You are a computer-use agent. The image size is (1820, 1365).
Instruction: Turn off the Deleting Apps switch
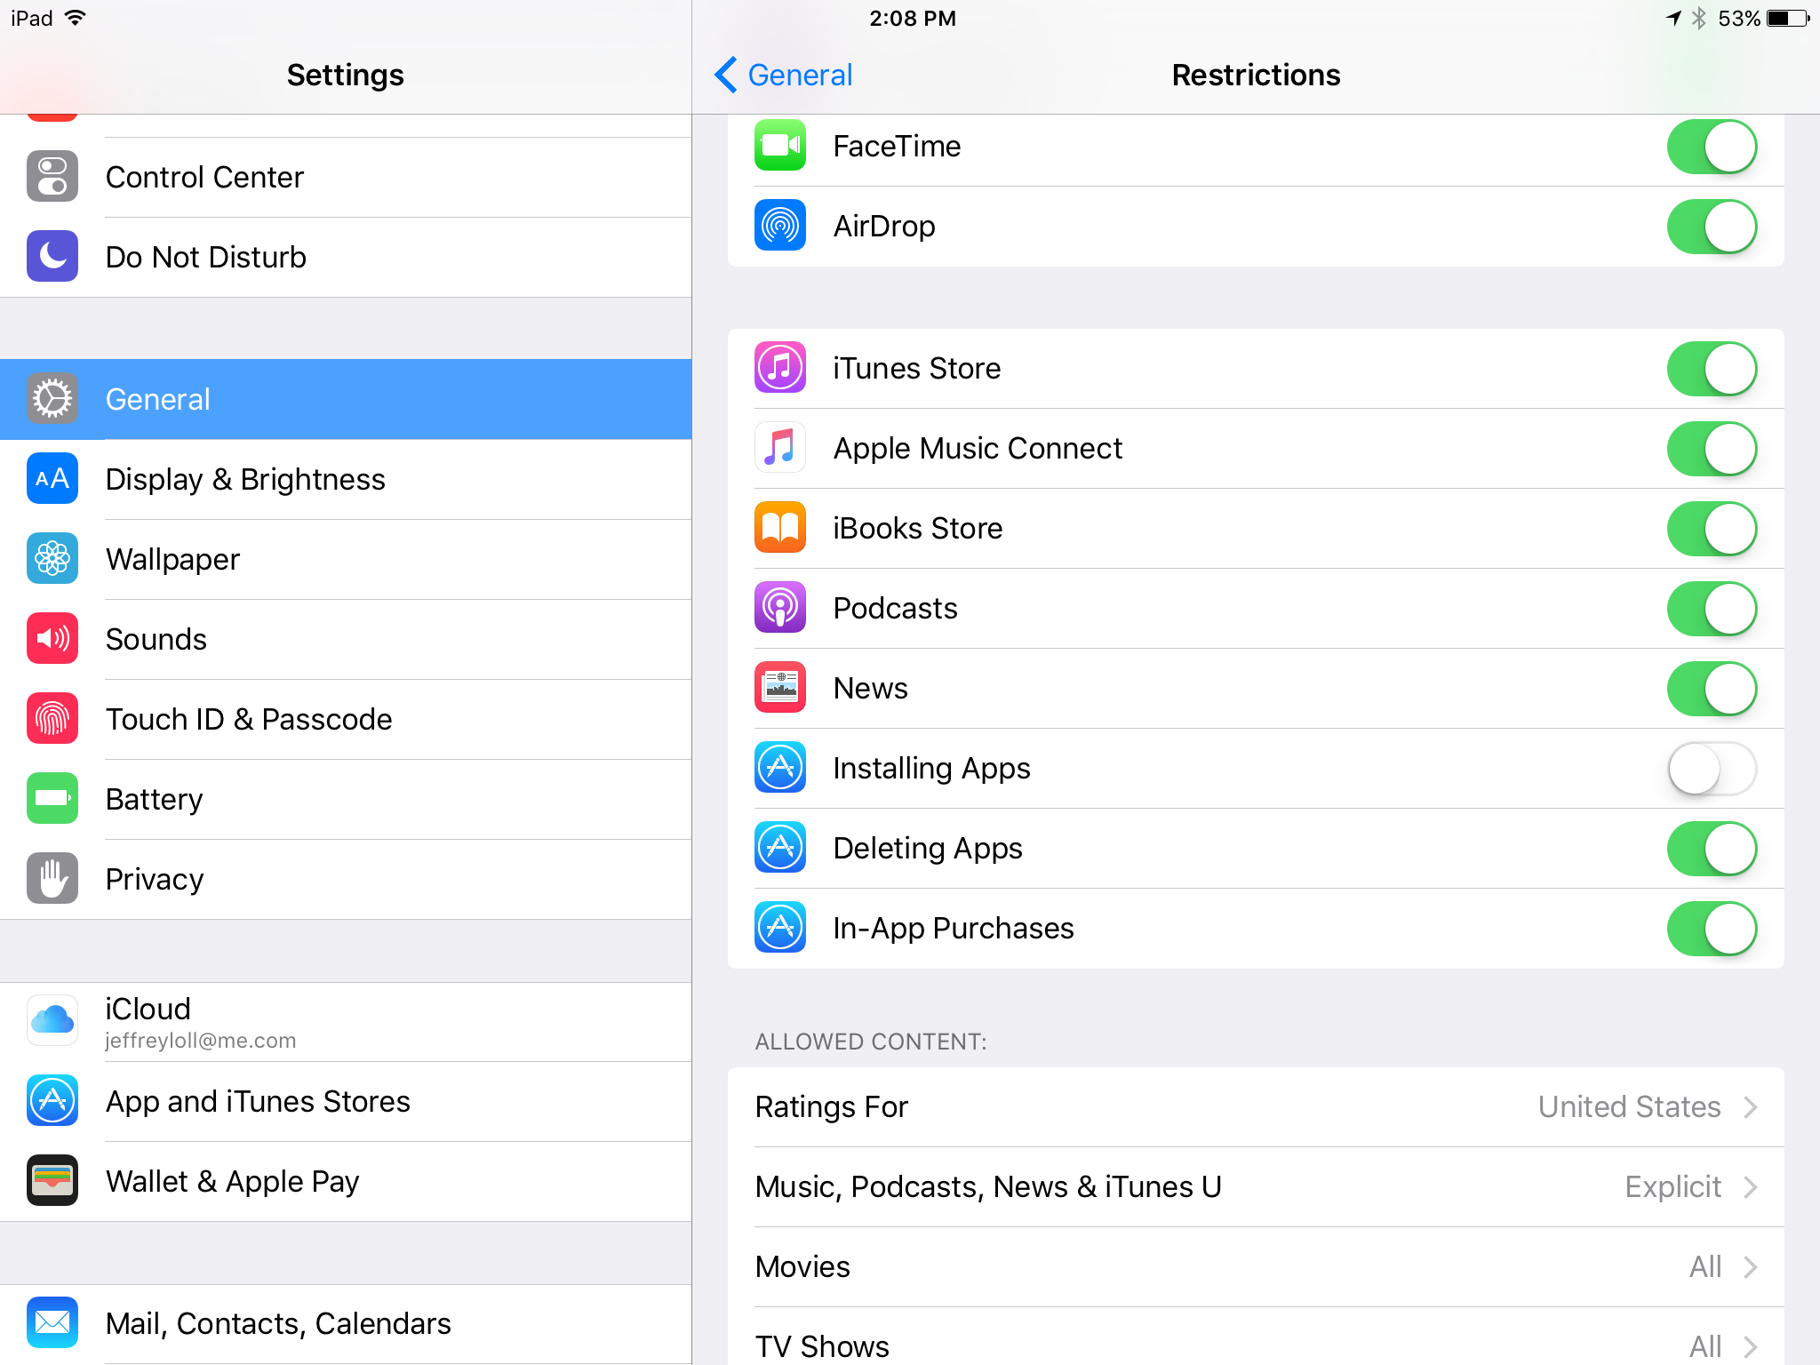1712,849
